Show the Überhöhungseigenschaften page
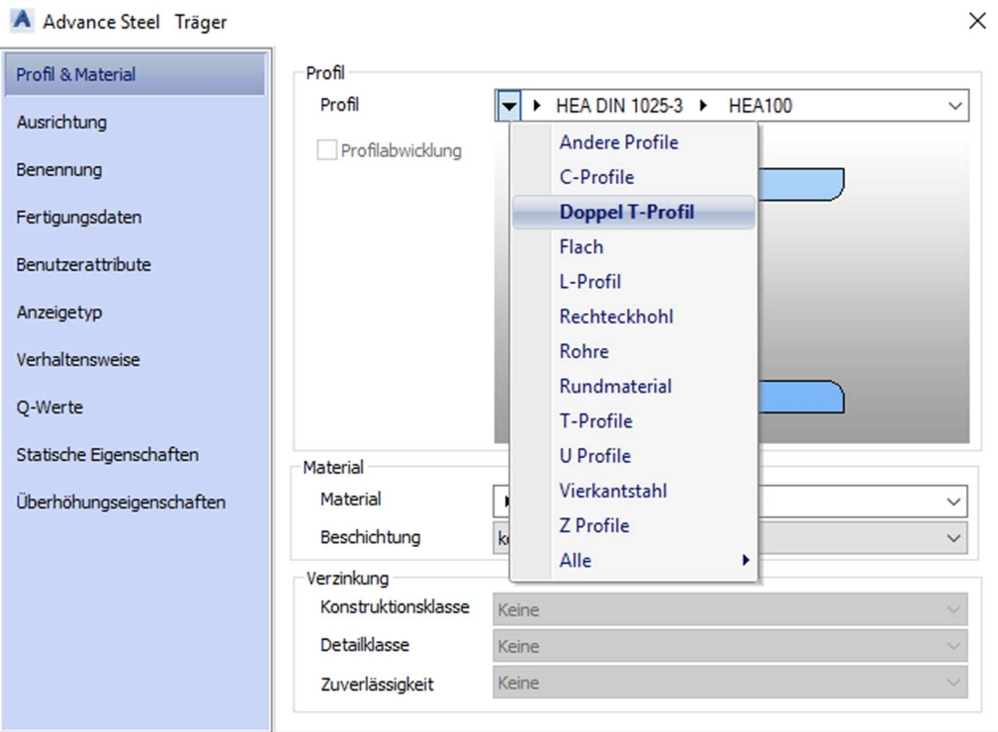The image size is (998, 732). click(121, 503)
